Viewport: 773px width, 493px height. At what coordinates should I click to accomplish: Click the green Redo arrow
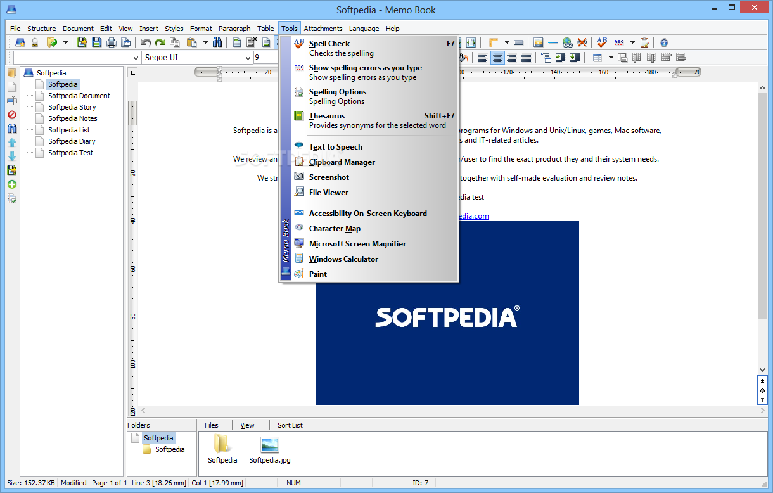[160, 42]
